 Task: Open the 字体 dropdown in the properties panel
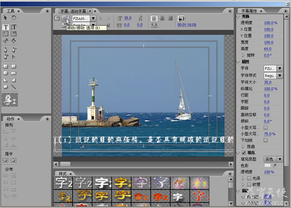(280, 68)
